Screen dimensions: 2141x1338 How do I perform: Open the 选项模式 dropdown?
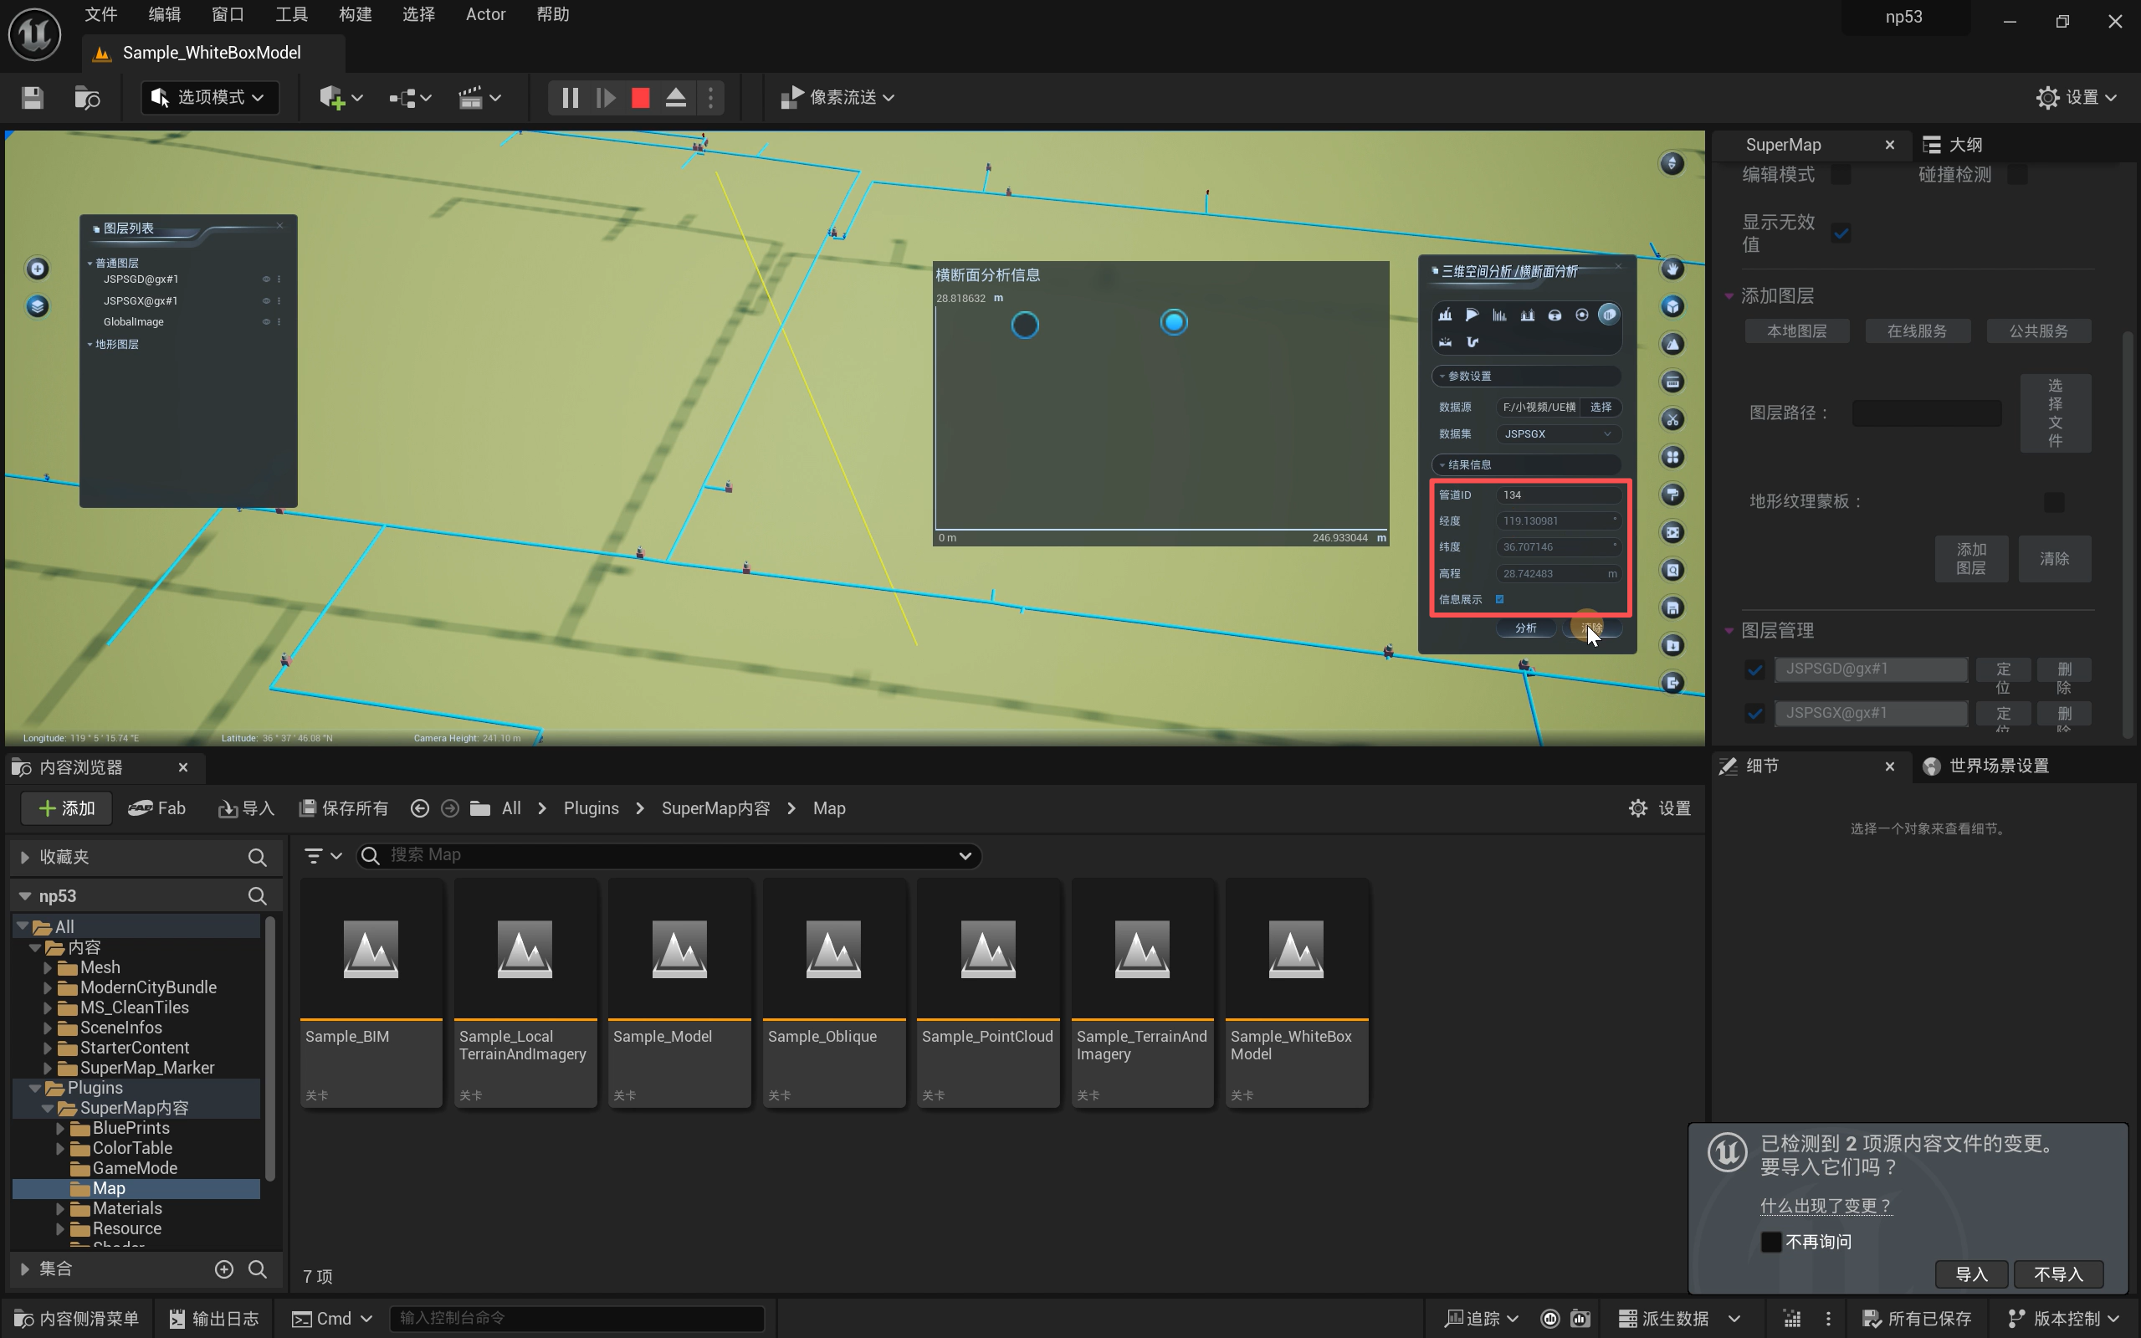[x=210, y=97]
